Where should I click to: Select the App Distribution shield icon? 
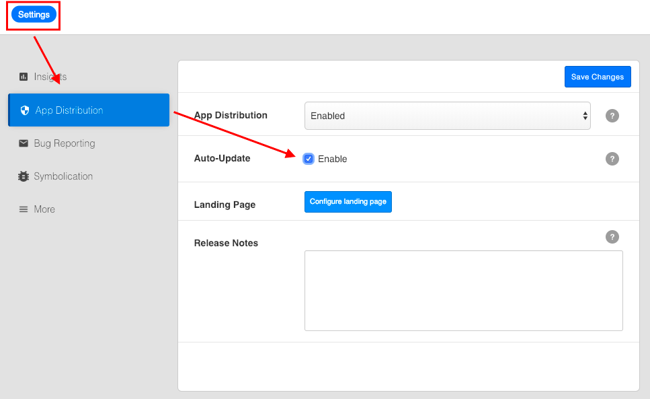pyautogui.click(x=24, y=110)
